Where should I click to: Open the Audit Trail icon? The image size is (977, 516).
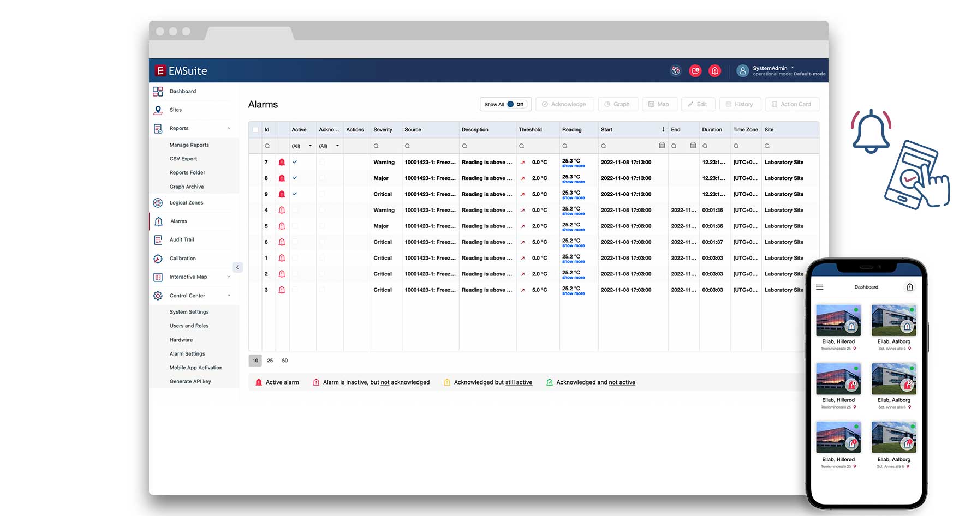[x=158, y=240]
